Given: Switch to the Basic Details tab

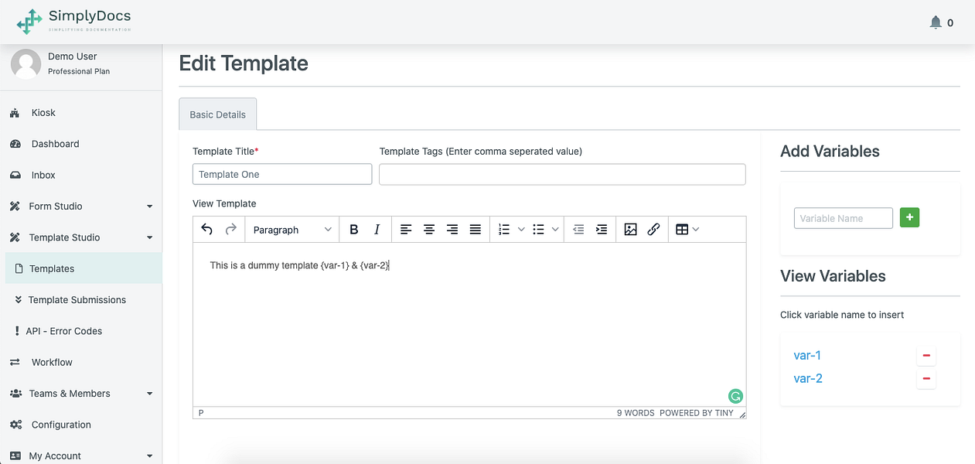Looking at the screenshot, I should (217, 114).
